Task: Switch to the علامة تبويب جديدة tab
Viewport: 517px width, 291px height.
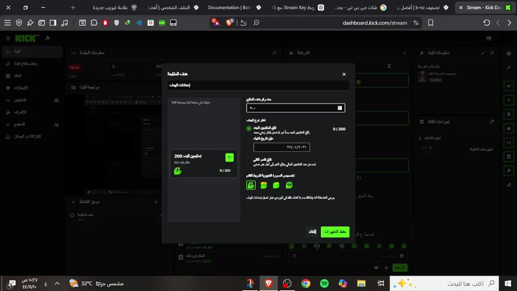Action: pyautogui.click(x=114, y=8)
